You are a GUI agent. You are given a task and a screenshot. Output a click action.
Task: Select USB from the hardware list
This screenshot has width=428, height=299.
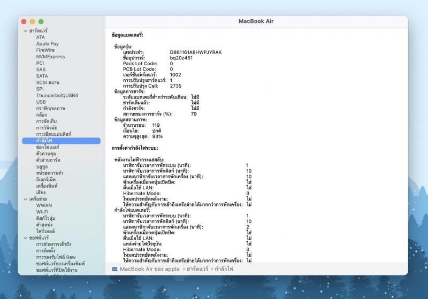(x=41, y=102)
